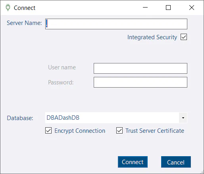The image size is (204, 174).
Task: Focus the Server Name input field
Action: (116, 24)
